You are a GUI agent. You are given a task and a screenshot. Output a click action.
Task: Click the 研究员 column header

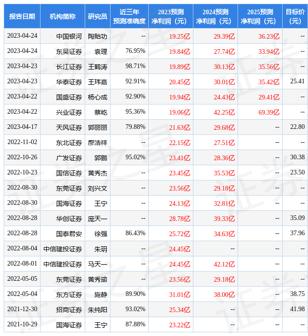pos(98,16)
